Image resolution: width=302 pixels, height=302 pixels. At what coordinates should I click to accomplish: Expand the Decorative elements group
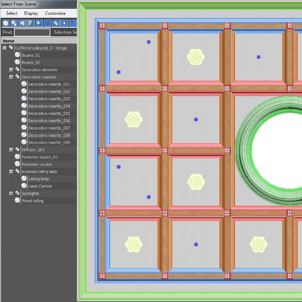[x=11, y=70]
